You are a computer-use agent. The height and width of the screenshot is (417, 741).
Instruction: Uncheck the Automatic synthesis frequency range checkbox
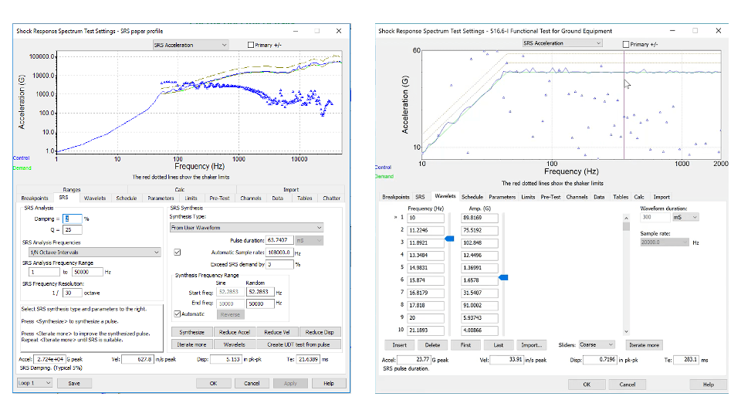point(178,314)
